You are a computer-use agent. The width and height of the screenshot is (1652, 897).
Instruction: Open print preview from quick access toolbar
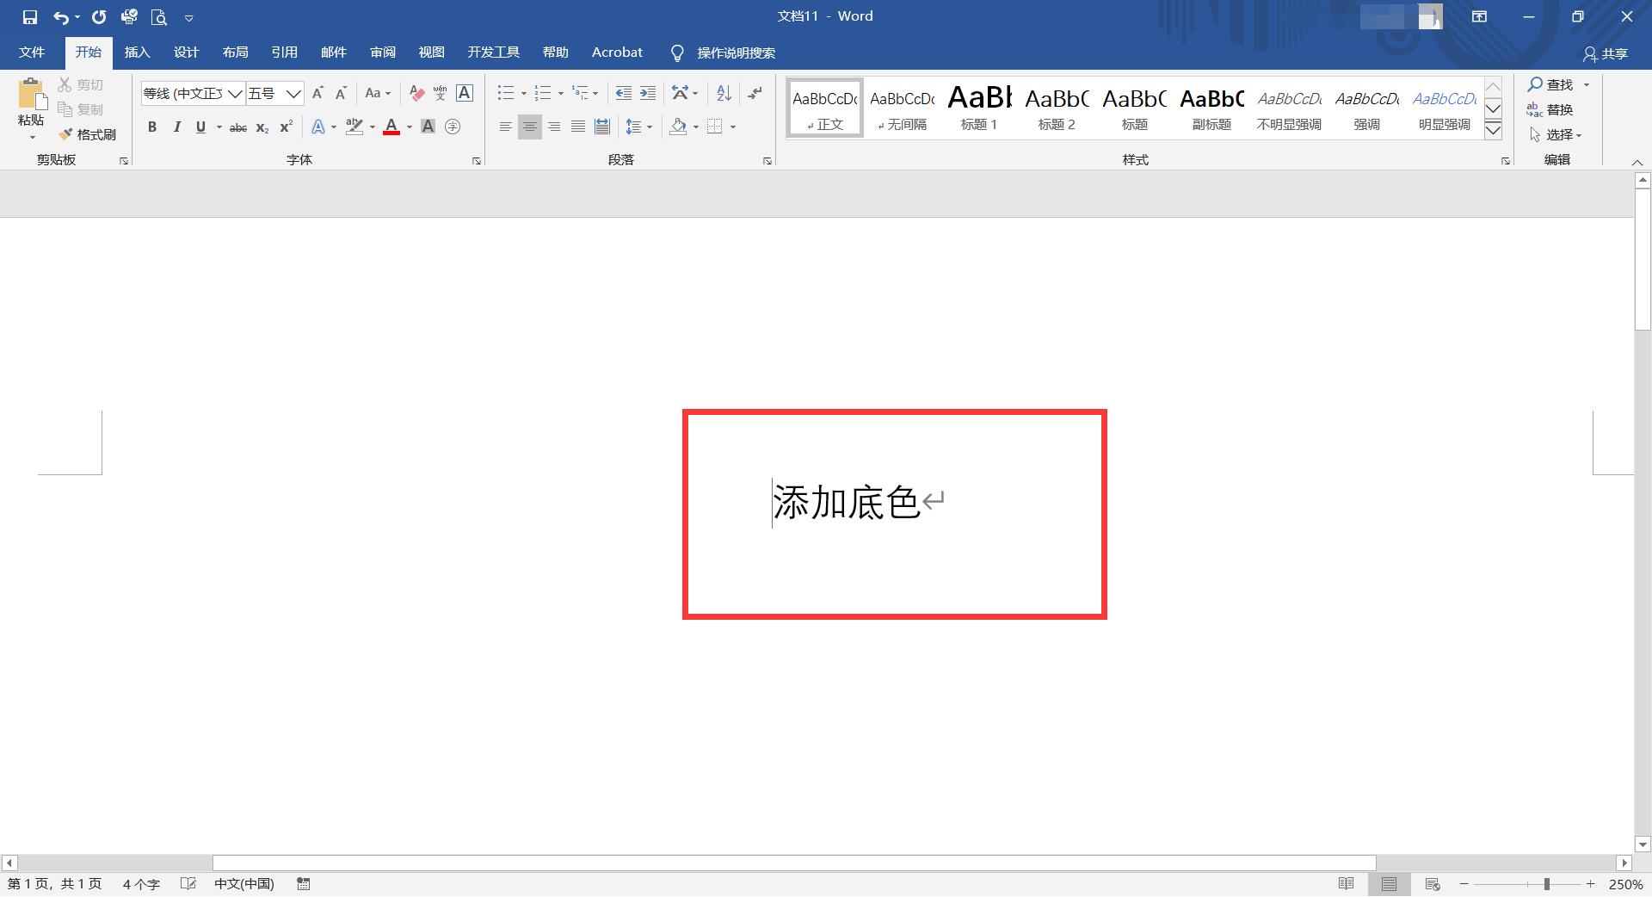click(158, 16)
